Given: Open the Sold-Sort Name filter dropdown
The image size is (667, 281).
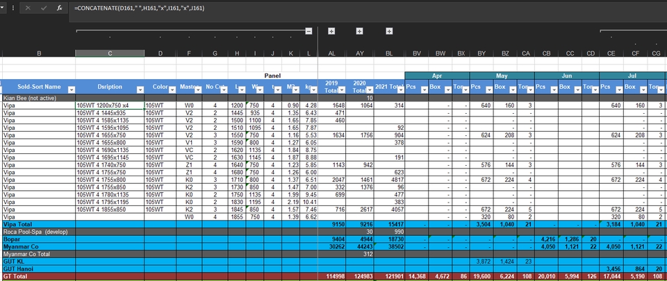Looking at the screenshot, I should point(72,90).
